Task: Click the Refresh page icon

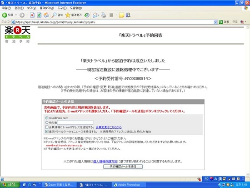Action: tap(39, 15)
